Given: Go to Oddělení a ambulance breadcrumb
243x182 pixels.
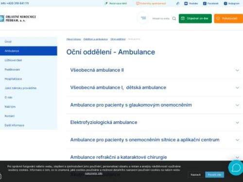Looking at the screenshot, I should (96, 39).
